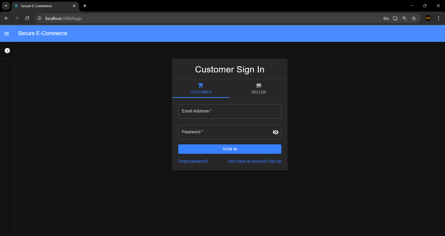
Task: Open the zoom magnifier icon
Action: pyautogui.click(x=404, y=18)
